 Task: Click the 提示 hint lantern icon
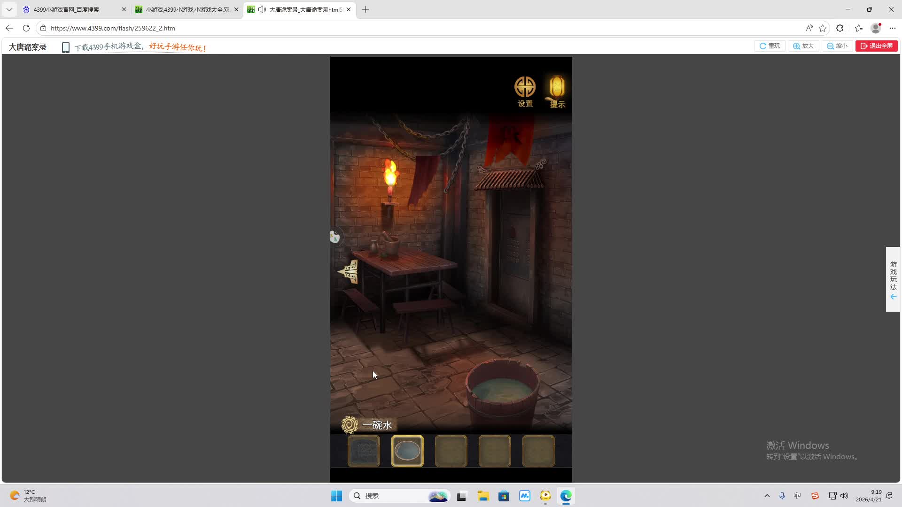coord(557,92)
